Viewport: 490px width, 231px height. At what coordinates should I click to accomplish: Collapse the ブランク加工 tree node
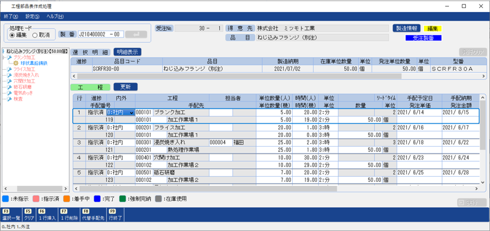(x=3, y=58)
